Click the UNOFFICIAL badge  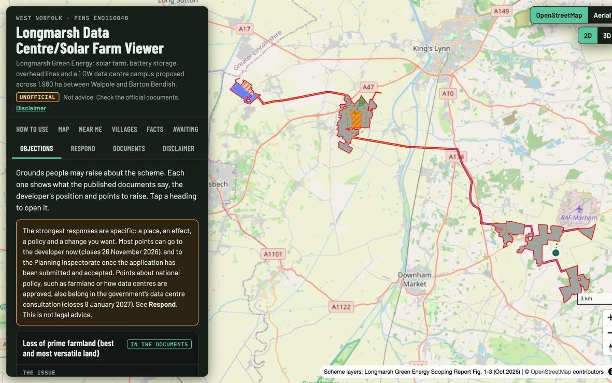(x=37, y=97)
